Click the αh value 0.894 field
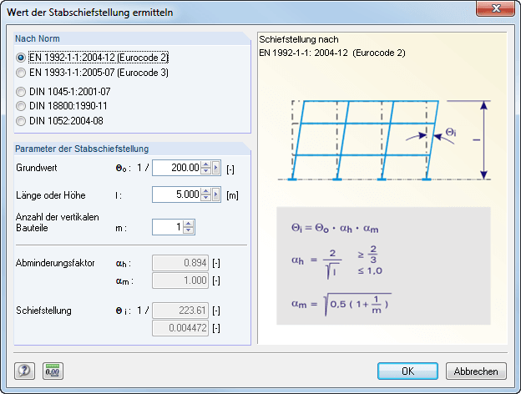Image resolution: width=521 pixels, height=394 pixels. pos(180,263)
